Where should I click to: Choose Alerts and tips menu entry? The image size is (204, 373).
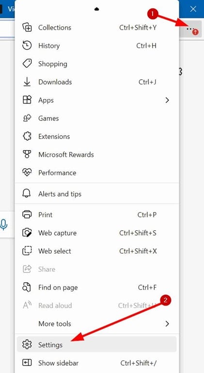(x=97, y=194)
